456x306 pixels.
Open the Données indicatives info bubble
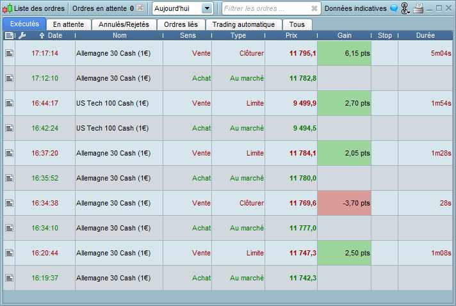click(x=394, y=8)
